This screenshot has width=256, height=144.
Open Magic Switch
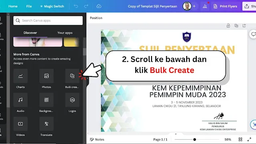(x=52, y=6)
